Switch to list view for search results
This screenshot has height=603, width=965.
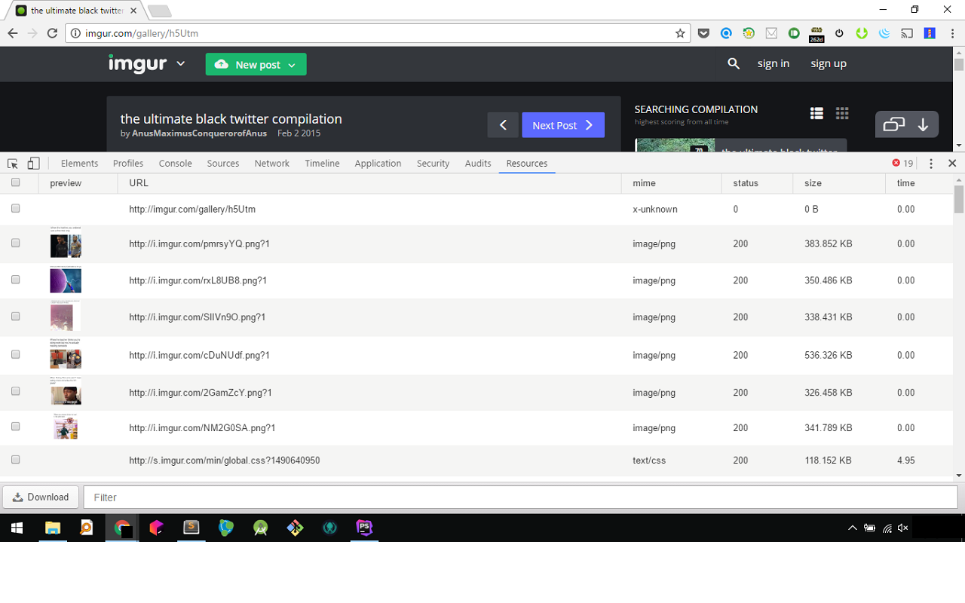(816, 112)
